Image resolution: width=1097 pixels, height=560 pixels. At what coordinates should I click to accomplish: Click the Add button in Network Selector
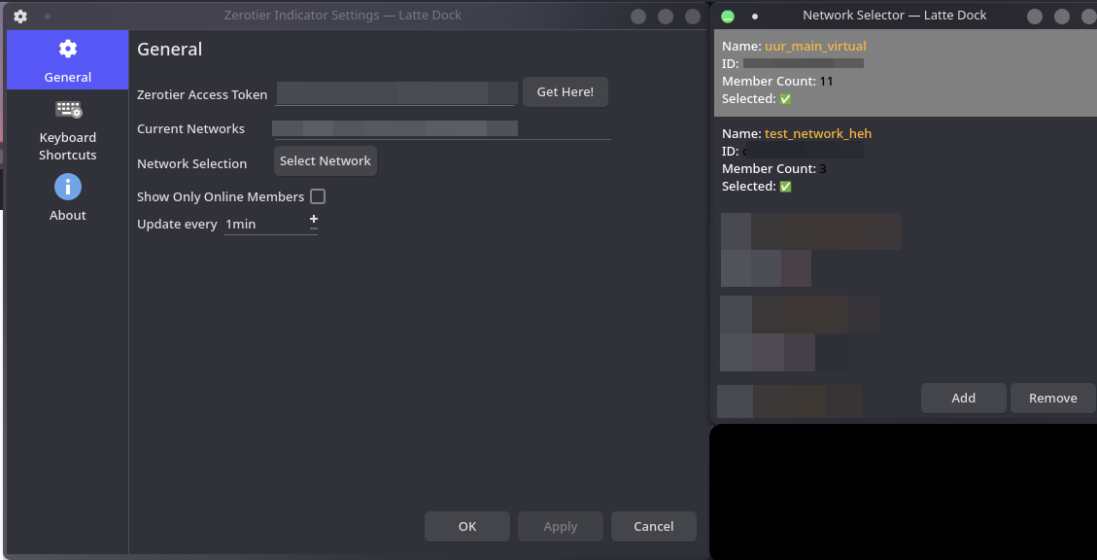click(963, 398)
